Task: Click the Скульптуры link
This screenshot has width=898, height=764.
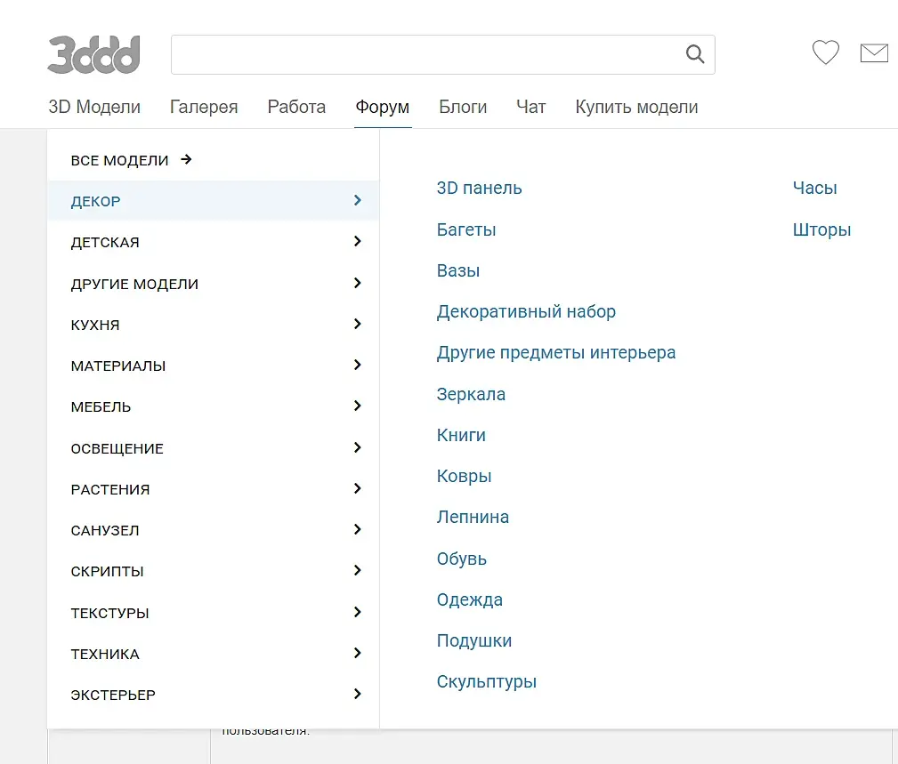Action: (x=486, y=682)
